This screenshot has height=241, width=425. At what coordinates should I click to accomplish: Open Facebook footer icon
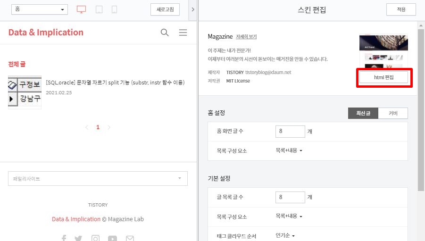[64, 238]
